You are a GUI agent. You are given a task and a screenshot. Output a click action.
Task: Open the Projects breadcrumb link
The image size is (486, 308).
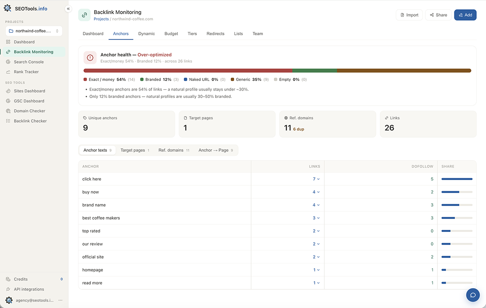[101, 19]
